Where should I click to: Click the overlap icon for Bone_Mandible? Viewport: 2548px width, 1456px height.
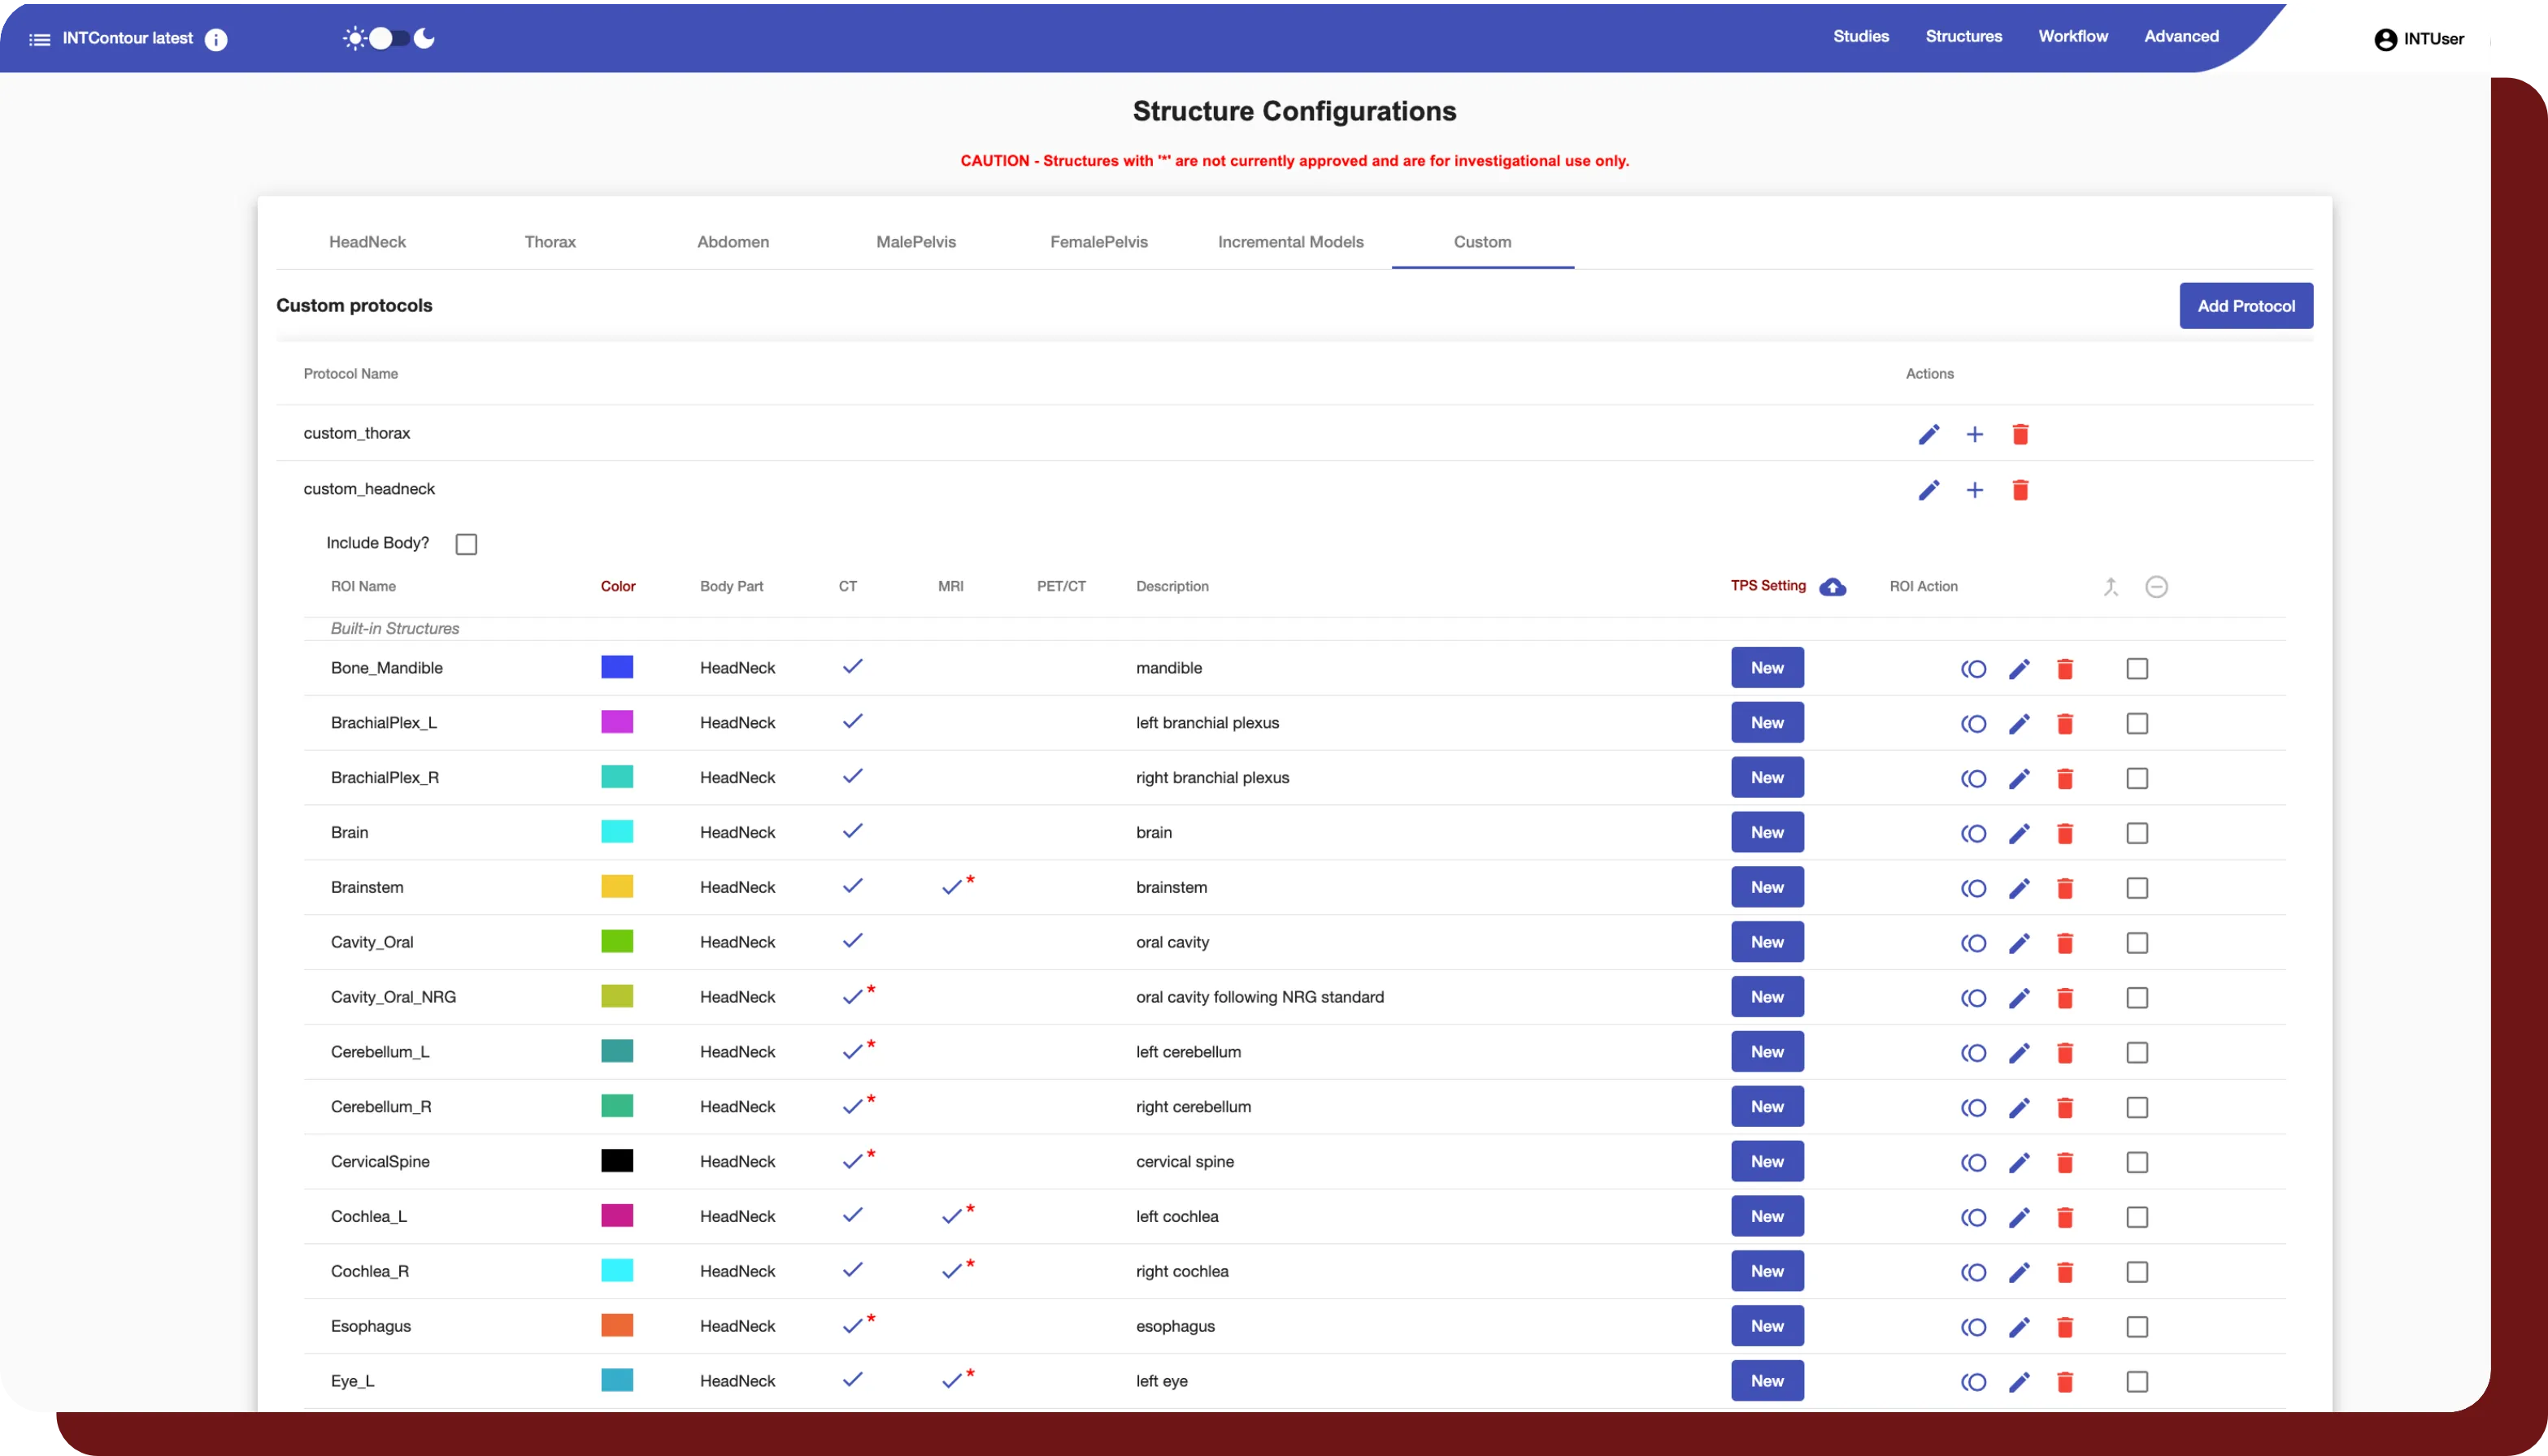[x=1972, y=669]
